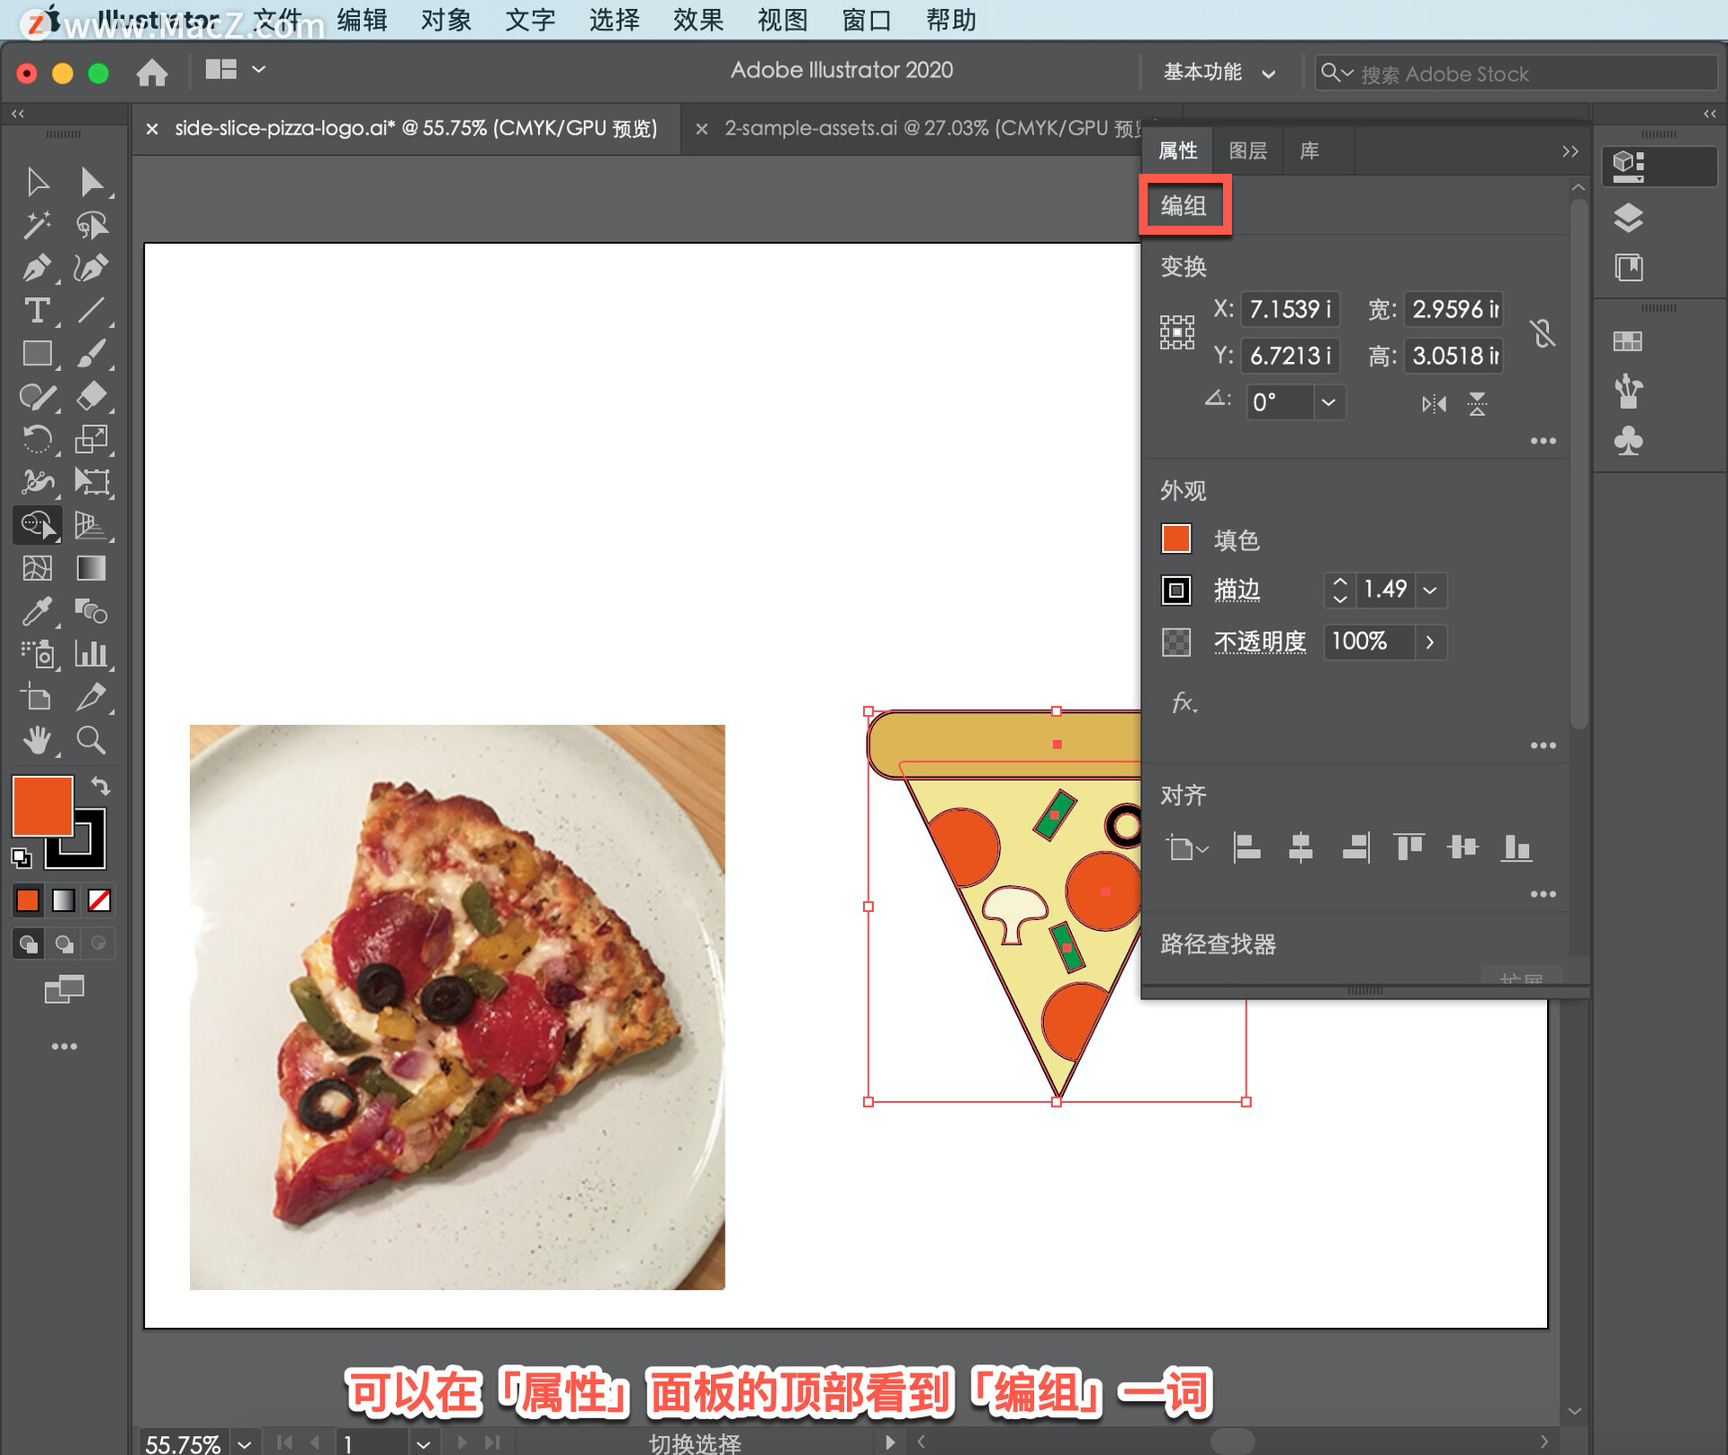Expand the opacity slider arrow
Screen dimensions: 1728x1455
1430,642
